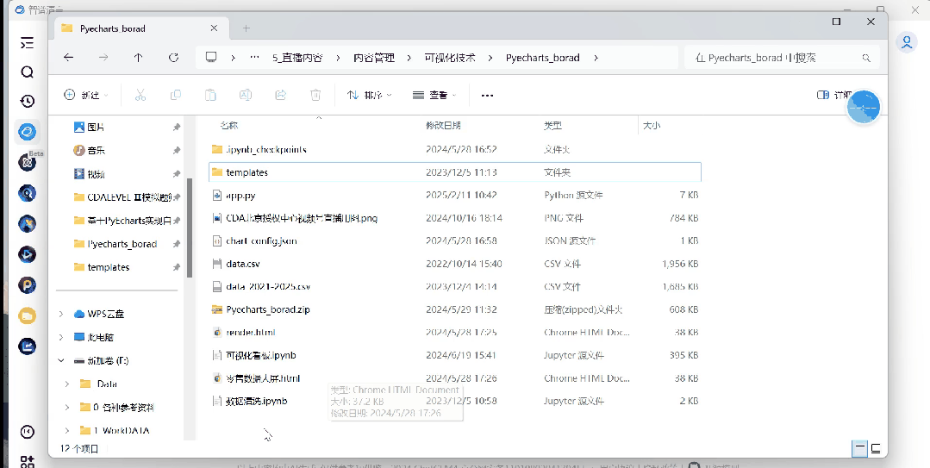Select the app.py file

tap(240, 196)
